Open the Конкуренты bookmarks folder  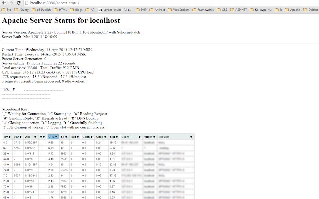pos(261,10)
